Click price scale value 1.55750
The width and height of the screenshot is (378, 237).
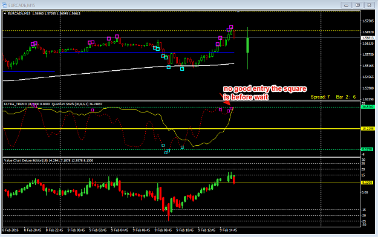click(x=368, y=54)
